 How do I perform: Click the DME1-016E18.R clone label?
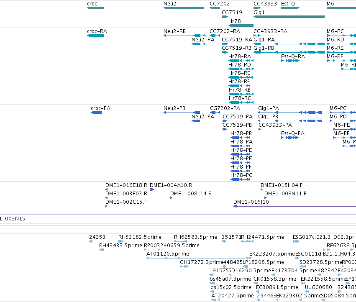126,185
